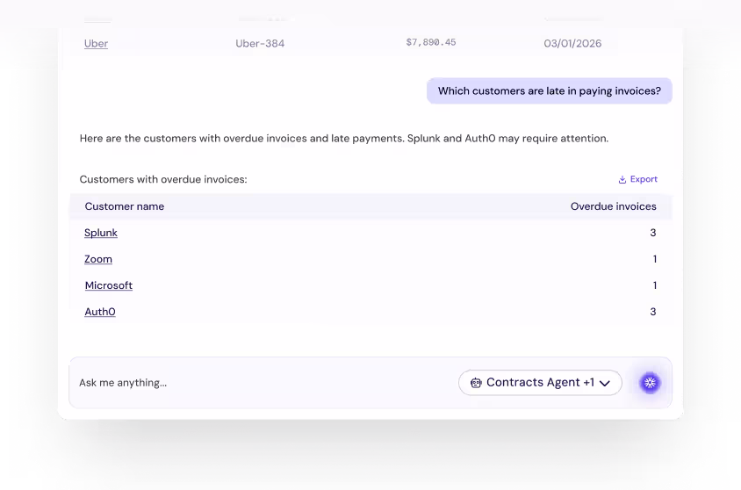Click Microsoft's overdue invoice count 1
This screenshot has width=741, height=490.
655,285
